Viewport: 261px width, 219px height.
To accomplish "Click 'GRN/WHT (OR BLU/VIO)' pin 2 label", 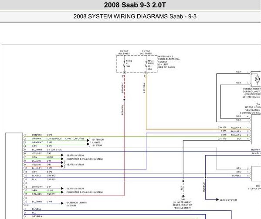I will (47, 139).
